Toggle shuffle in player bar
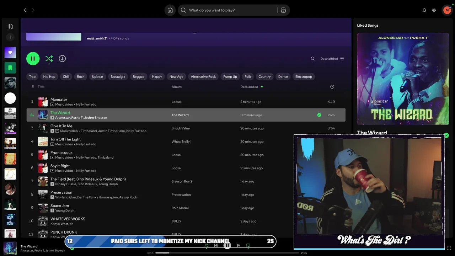Image resolution: width=455 pixels, height=256 pixels. click(206, 245)
